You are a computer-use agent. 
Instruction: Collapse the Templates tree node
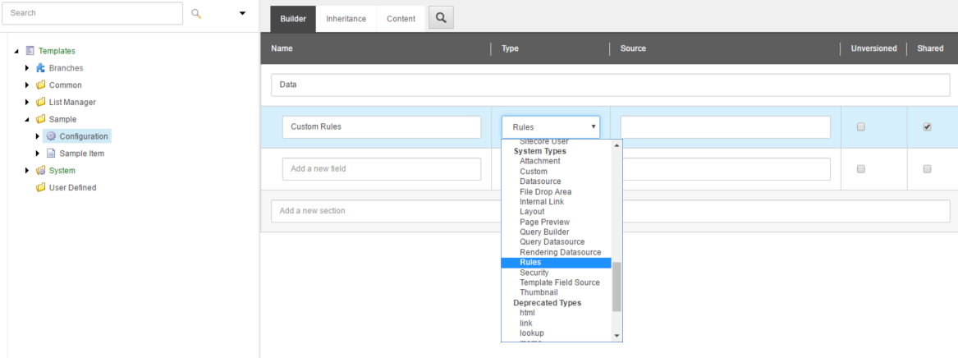click(16, 51)
